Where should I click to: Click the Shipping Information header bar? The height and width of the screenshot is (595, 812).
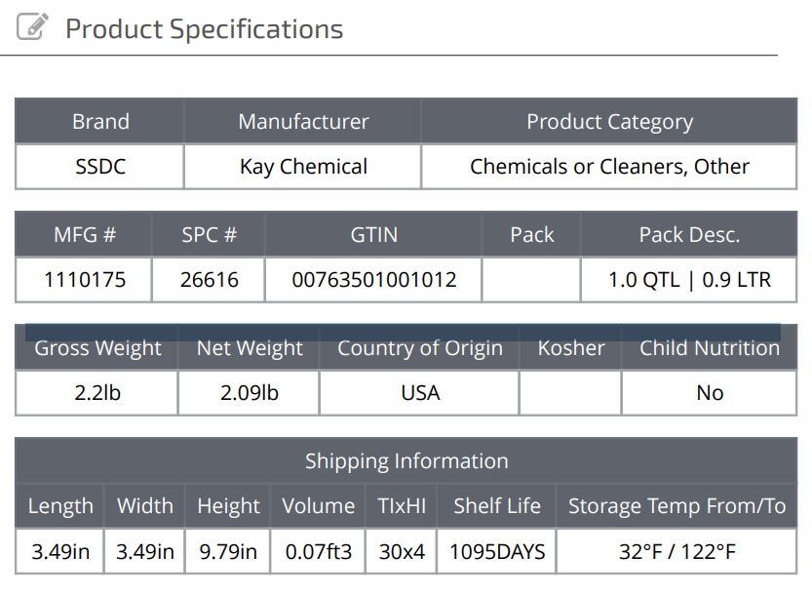[x=406, y=461]
